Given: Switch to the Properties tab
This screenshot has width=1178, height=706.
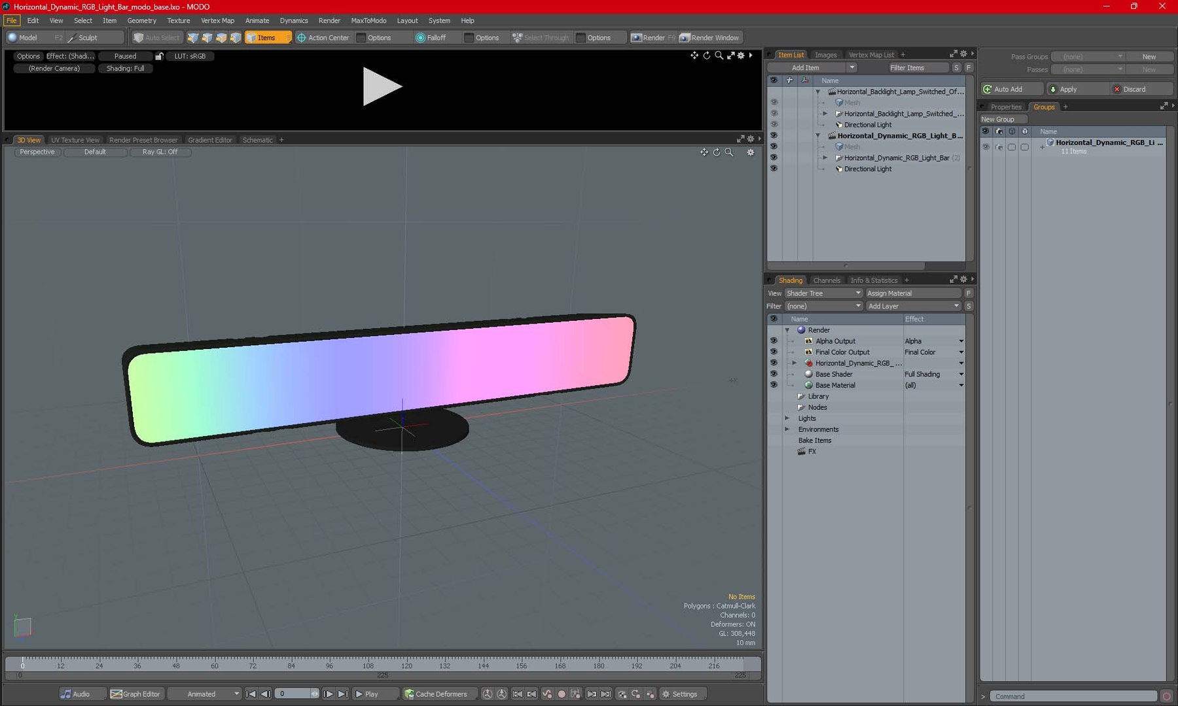Looking at the screenshot, I should (1006, 107).
